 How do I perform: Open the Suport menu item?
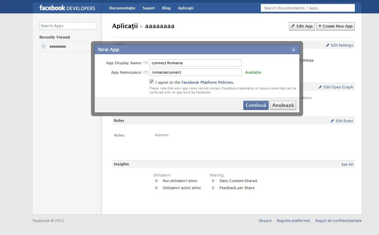(149, 8)
